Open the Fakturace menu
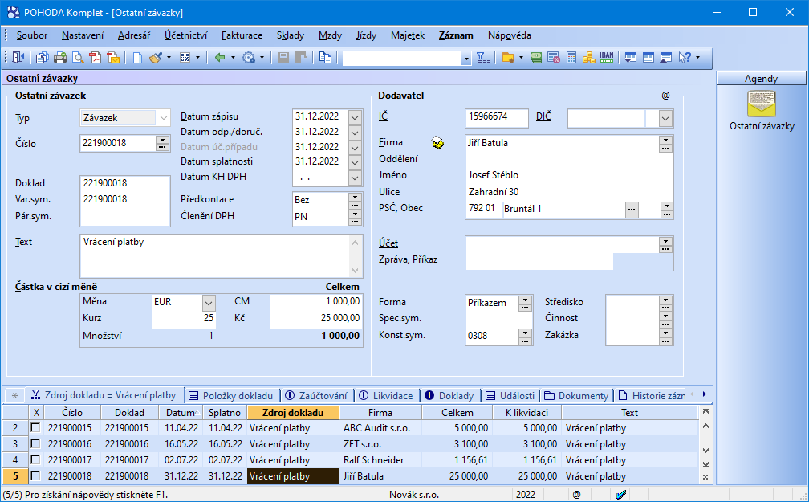This screenshot has height=502, width=809. click(242, 35)
